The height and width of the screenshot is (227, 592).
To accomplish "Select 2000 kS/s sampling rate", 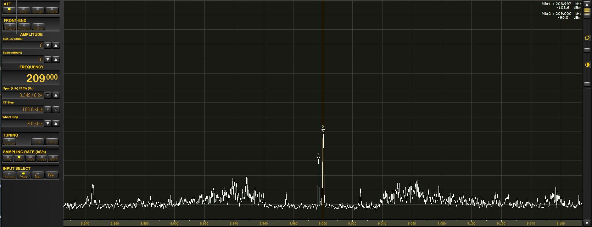I will tap(53, 158).
